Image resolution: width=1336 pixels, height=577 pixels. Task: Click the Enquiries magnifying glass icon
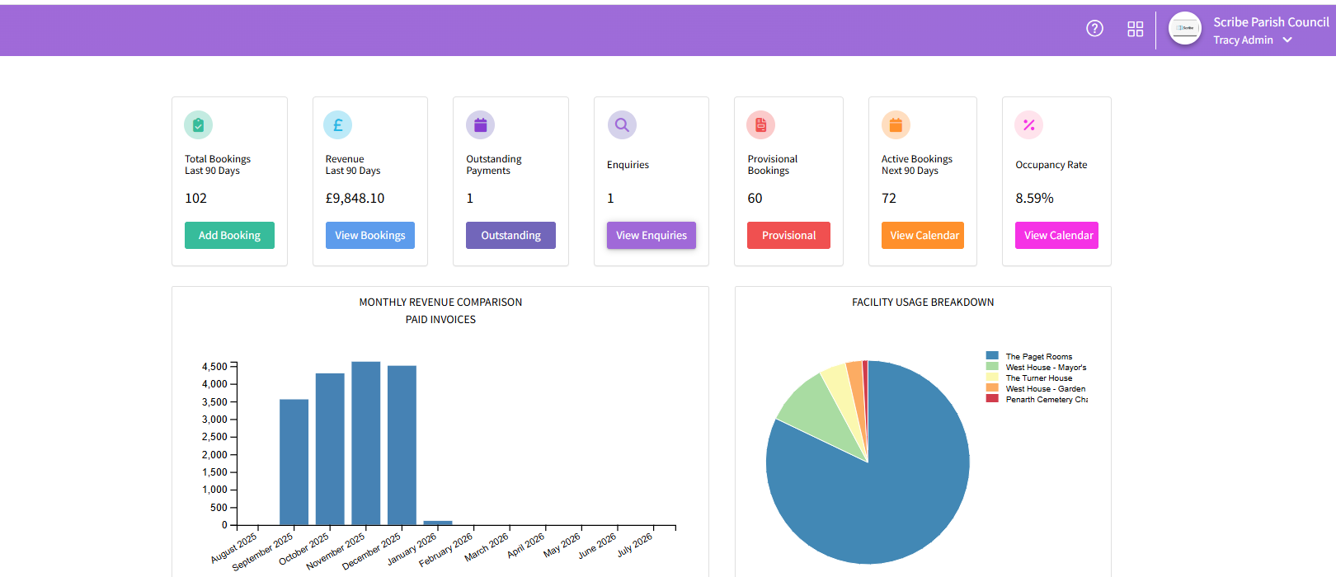622,125
